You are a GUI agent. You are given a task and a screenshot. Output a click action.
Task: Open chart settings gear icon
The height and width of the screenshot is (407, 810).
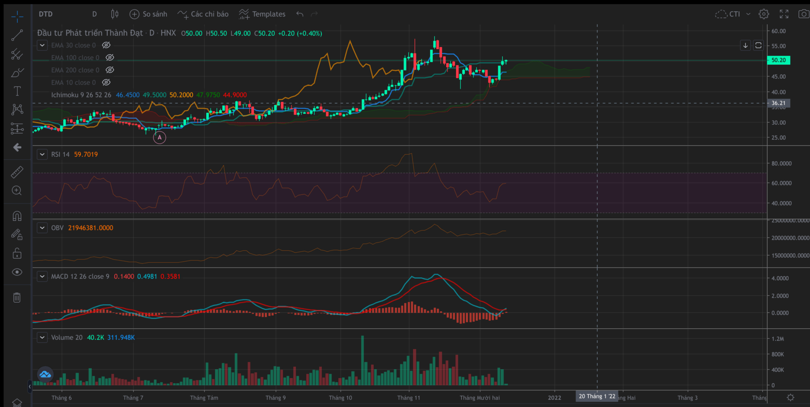tap(764, 14)
